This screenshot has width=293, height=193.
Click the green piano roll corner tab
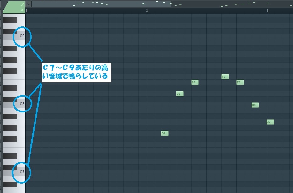(14, 7)
